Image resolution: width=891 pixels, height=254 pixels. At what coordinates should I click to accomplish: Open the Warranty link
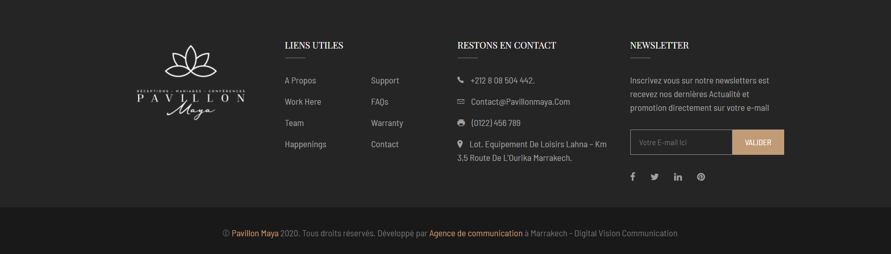point(387,123)
